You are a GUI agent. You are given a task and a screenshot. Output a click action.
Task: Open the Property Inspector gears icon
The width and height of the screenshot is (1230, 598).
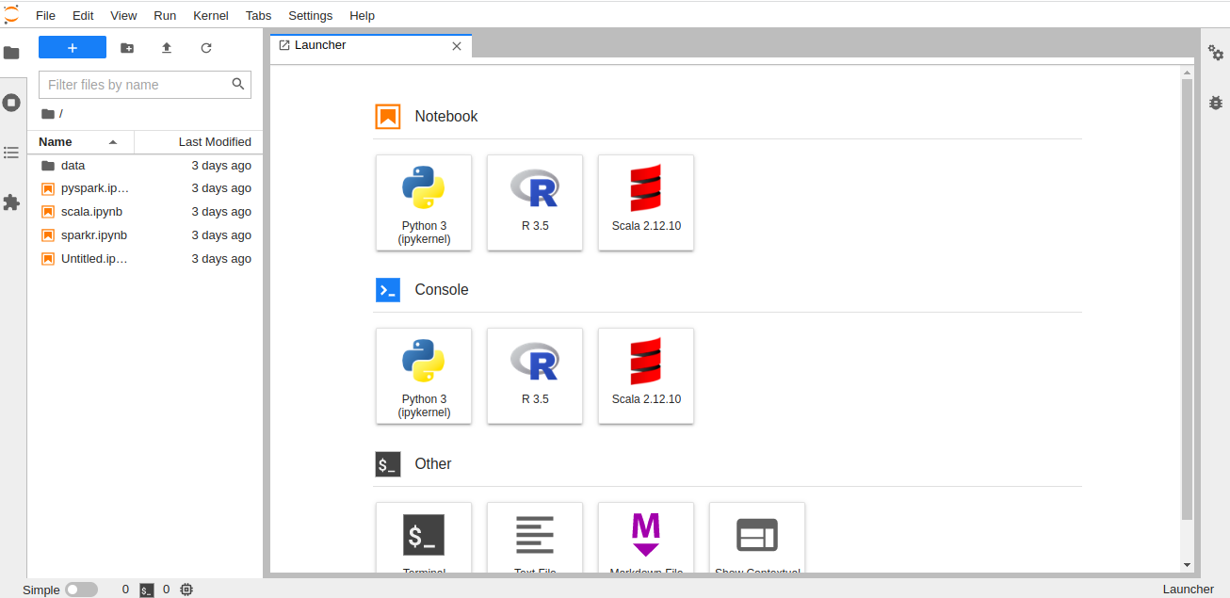pyautogui.click(x=1216, y=54)
